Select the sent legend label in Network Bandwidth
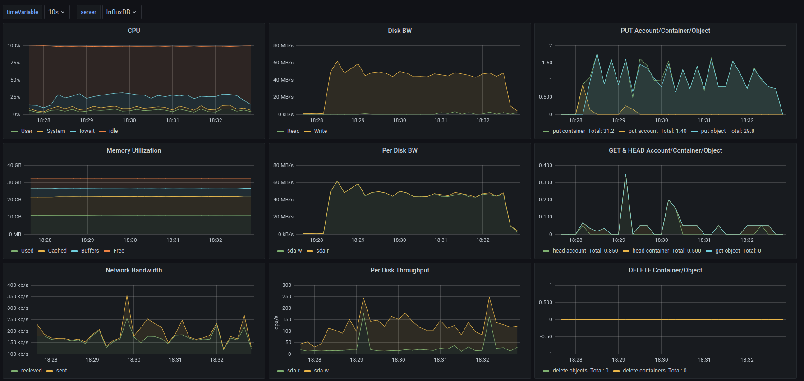Viewport: 804px width, 381px height. tap(61, 371)
